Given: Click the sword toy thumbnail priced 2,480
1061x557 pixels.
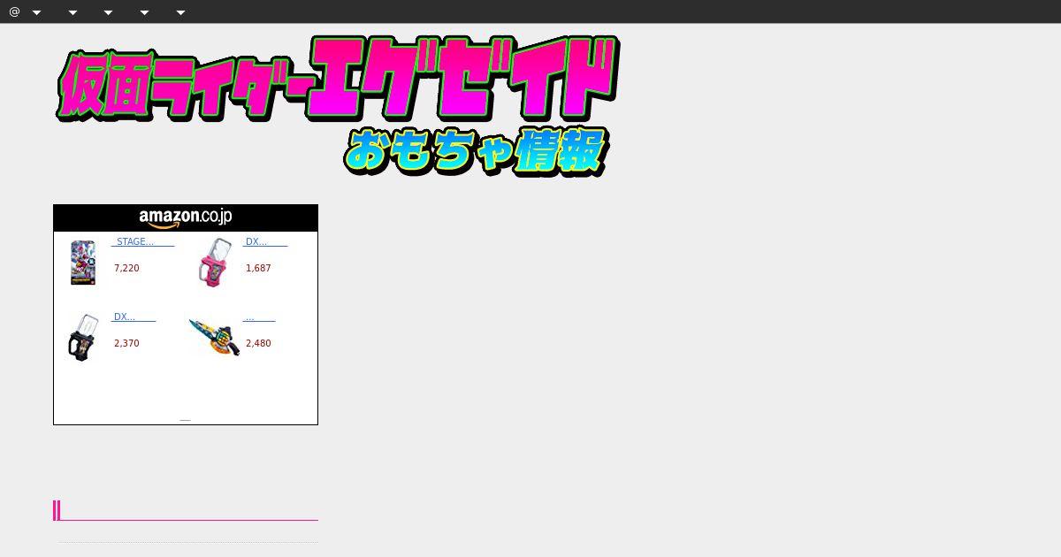Looking at the screenshot, I should (x=214, y=337).
